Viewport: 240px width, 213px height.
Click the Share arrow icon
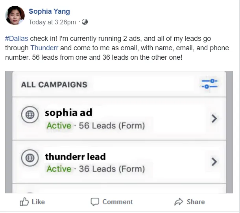coord(179,202)
